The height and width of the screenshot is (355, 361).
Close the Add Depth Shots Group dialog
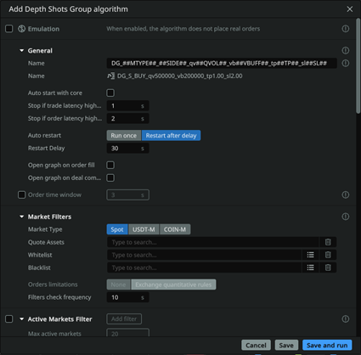point(350,9)
